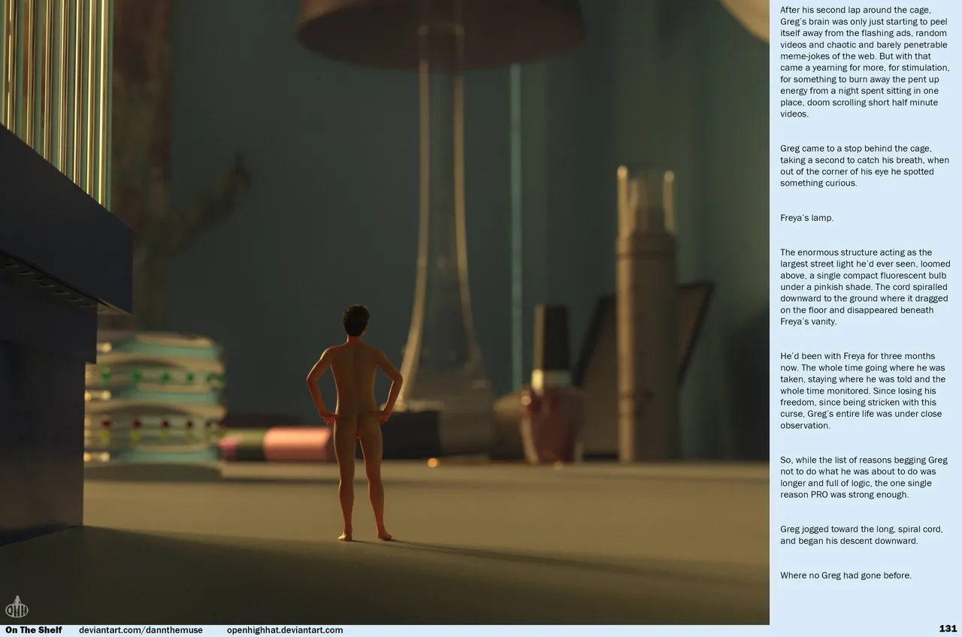Open the openhighhat.deviantart.com link
The width and height of the screenshot is (962, 637).
(284, 630)
